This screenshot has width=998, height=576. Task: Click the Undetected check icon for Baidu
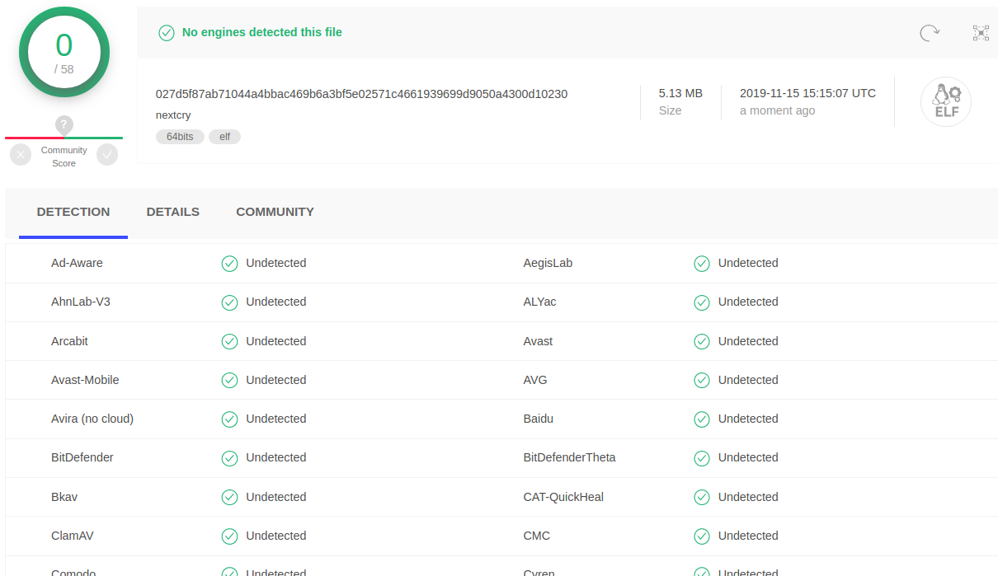click(702, 419)
